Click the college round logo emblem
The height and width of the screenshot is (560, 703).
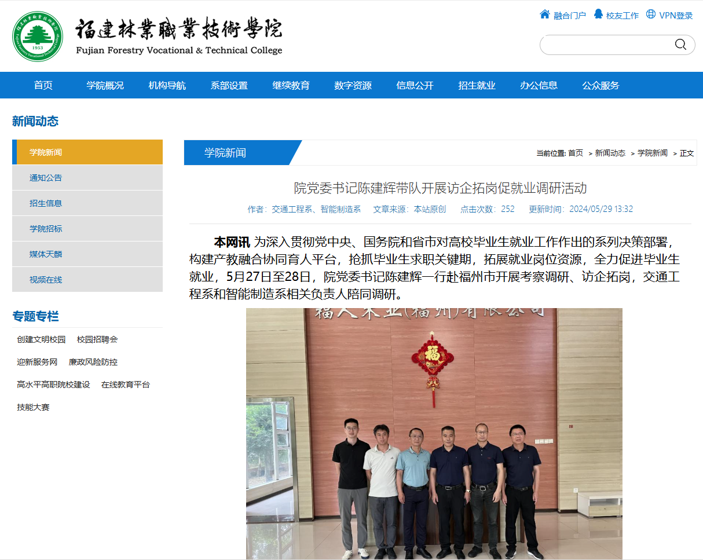pyautogui.click(x=38, y=36)
